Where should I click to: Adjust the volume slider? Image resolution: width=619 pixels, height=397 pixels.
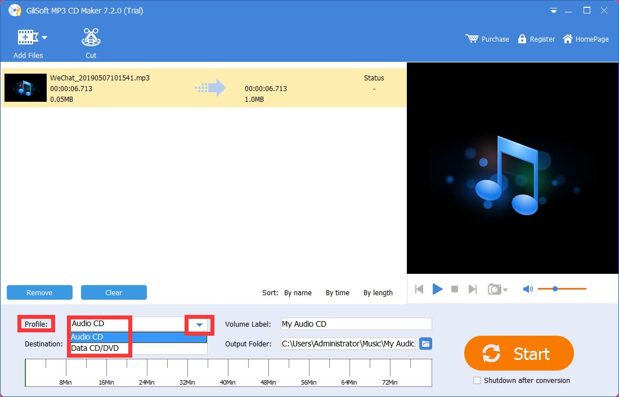tap(562, 289)
